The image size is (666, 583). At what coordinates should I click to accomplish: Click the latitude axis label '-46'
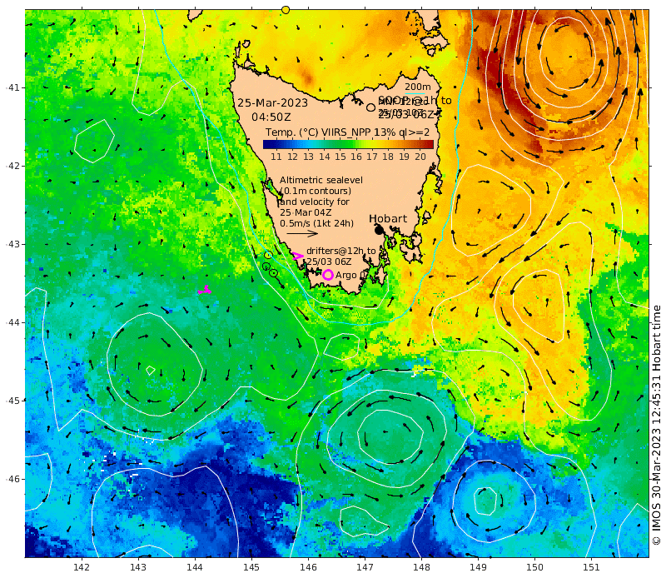(13, 479)
